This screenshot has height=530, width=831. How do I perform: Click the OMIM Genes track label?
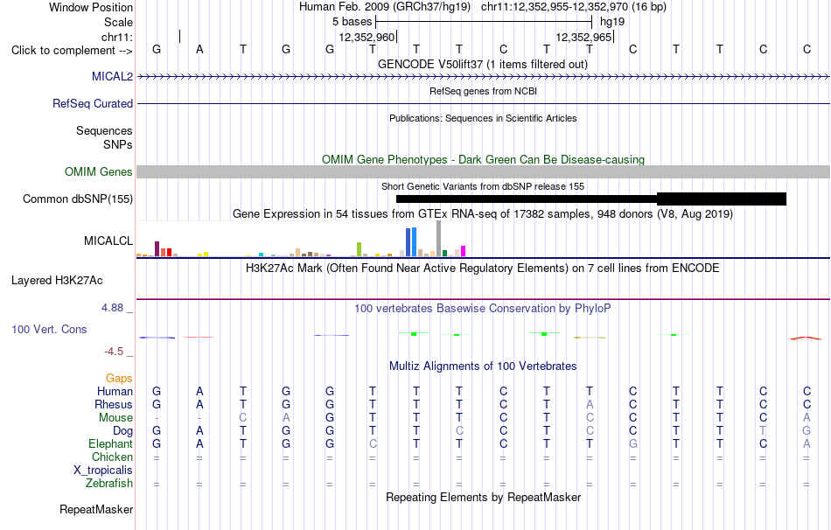click(x=99, y=171)
